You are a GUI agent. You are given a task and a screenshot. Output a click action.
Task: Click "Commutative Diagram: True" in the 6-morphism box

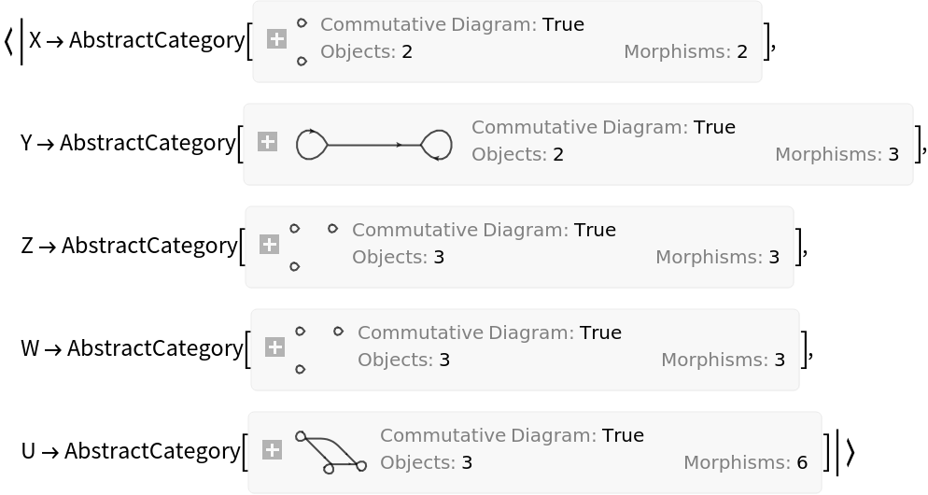coord(512,436)
